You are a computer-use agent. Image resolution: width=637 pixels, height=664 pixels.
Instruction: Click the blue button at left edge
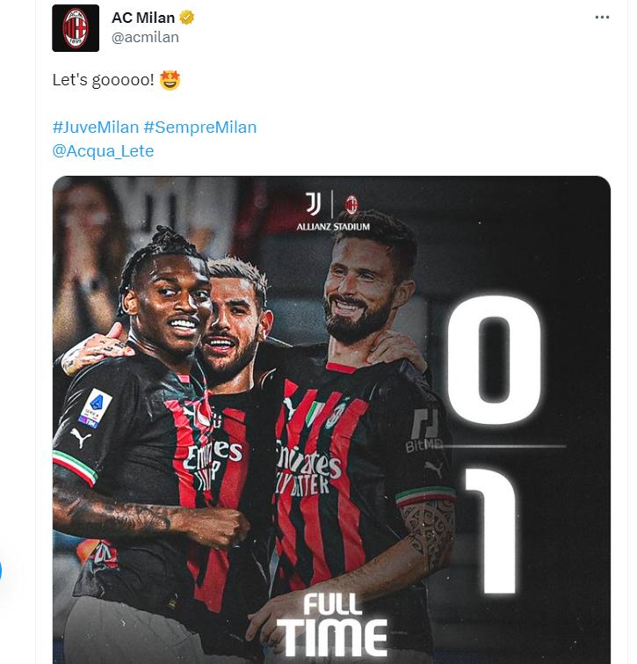[x=0, y=570]
